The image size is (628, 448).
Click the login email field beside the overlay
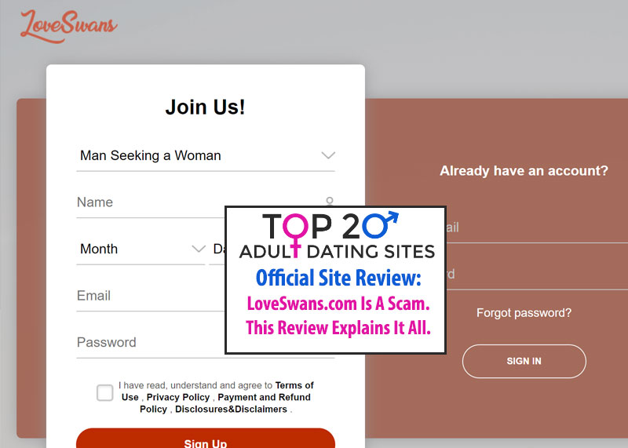(537, 228)
